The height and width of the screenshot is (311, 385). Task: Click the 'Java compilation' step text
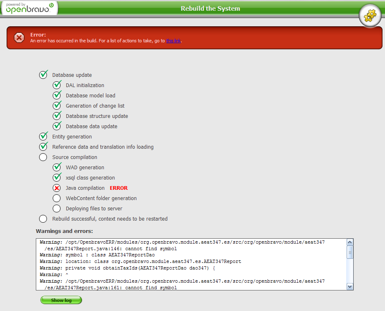85,188
